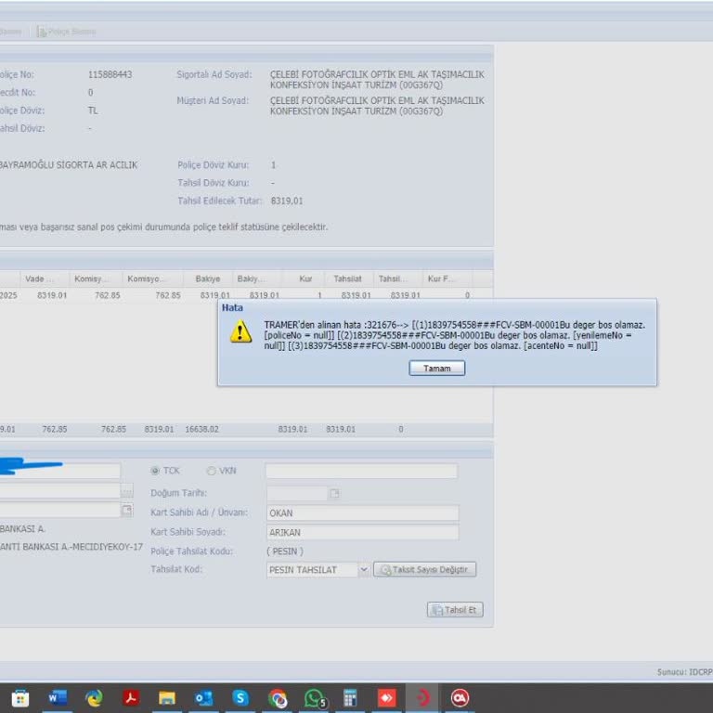Click the Kart Sahibi Adı field
The width and height of the screenshot is (713, 713).
click(362, 513)
